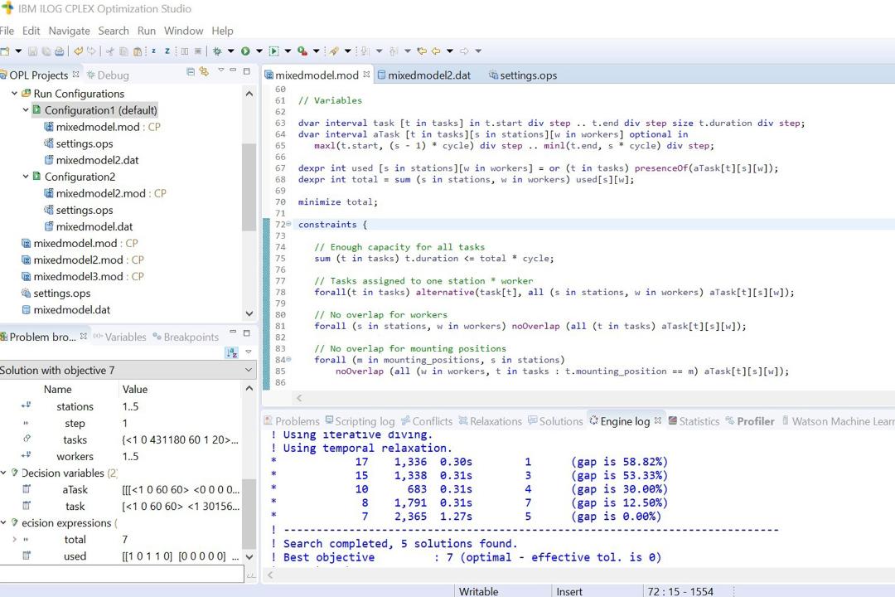895x597 pixels.
Task: Click the Undo yellow arrow icon
Action: click(x=78, y=51)
